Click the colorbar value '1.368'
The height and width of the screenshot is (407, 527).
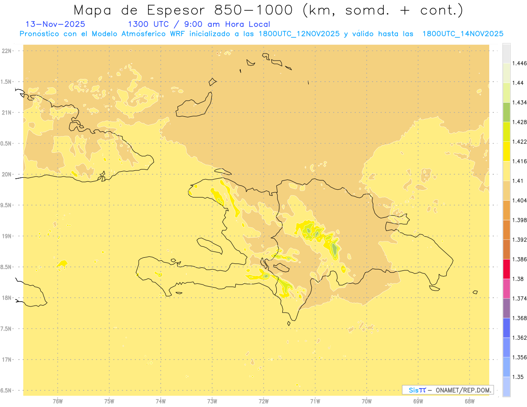tap(520, 318)
